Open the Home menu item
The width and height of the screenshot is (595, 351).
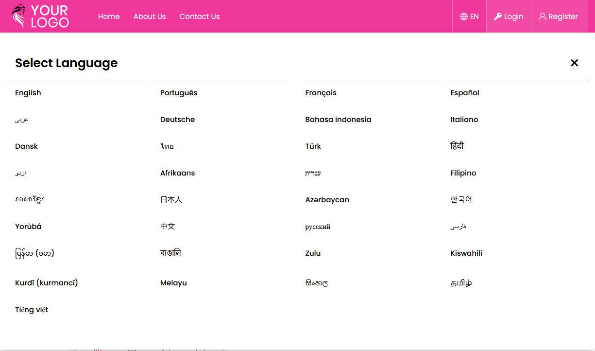(109, 17)
